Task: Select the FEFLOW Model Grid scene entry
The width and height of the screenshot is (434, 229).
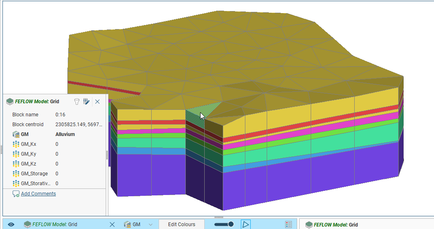Action: [55, 224]
